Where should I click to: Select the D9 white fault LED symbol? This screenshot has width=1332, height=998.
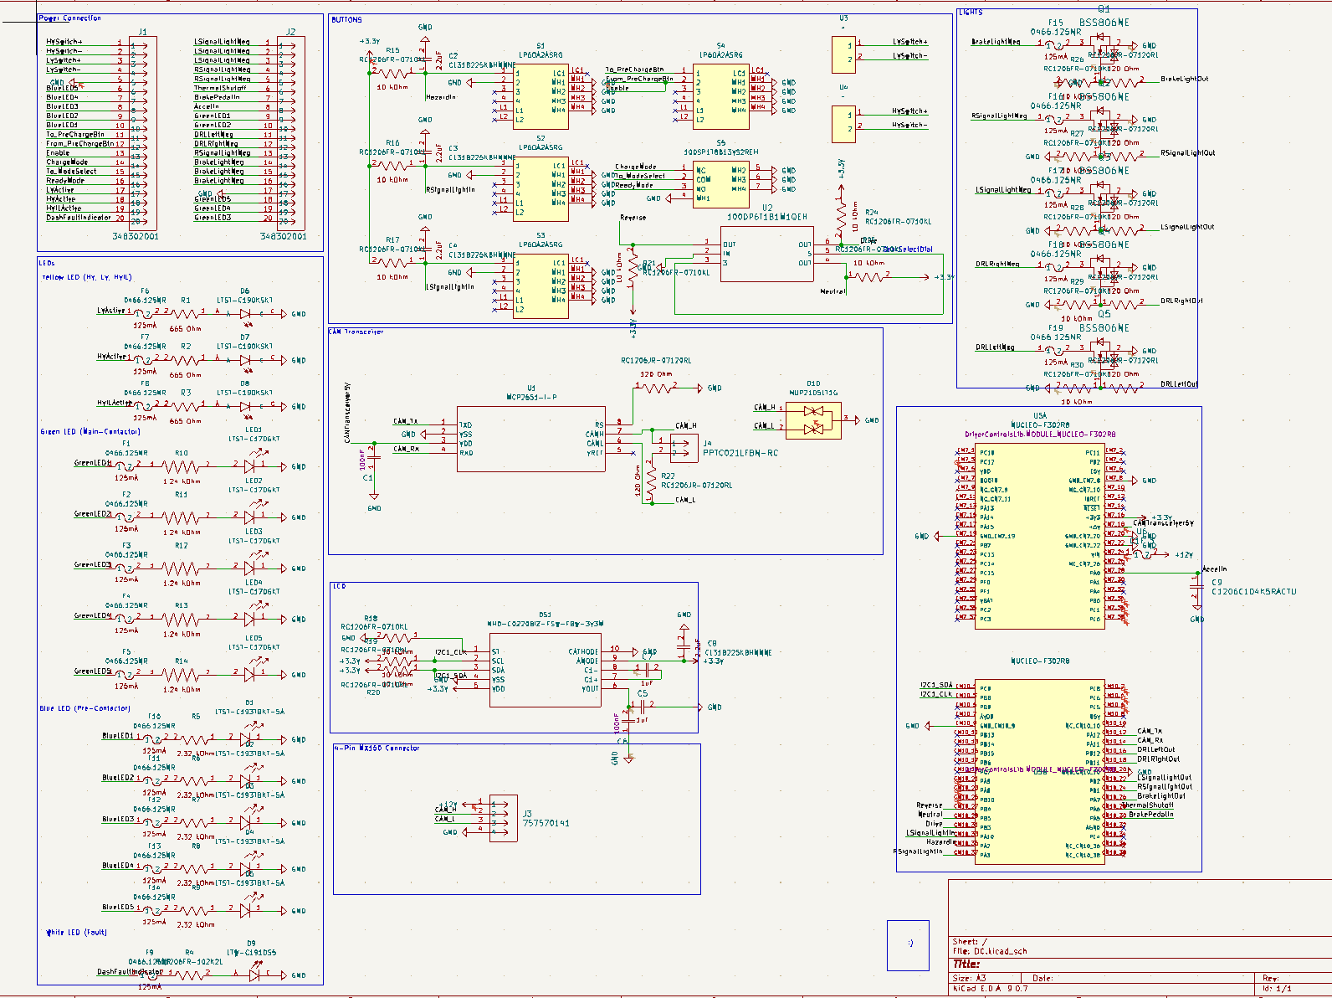pyautogui.click(x=254, y=975)
